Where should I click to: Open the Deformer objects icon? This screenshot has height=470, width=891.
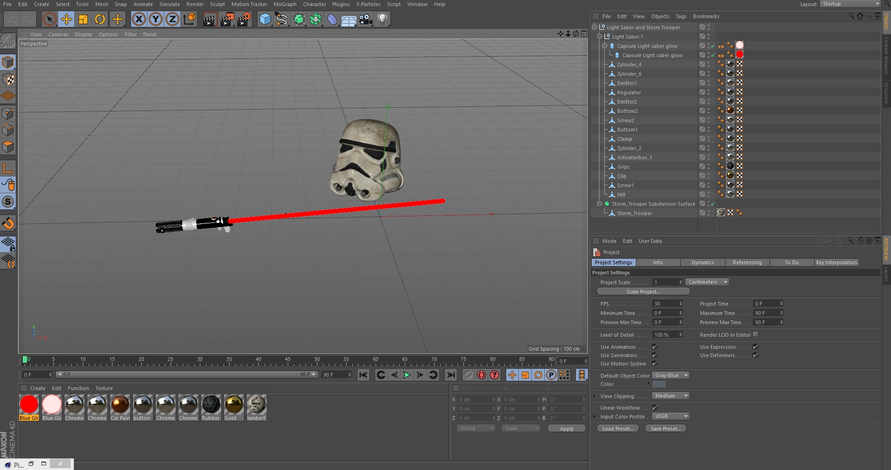332,19
